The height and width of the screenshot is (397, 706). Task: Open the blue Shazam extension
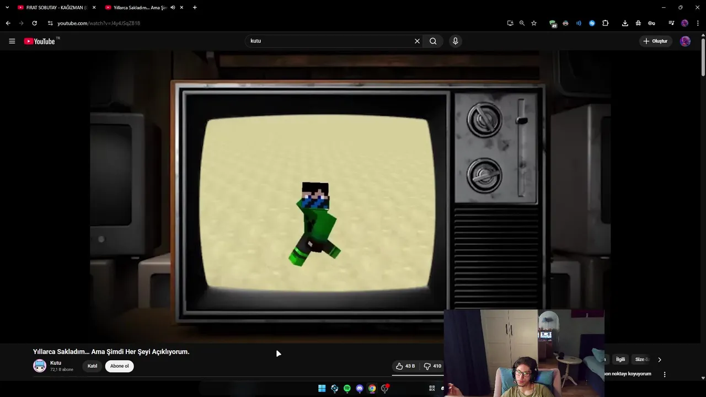592,23
